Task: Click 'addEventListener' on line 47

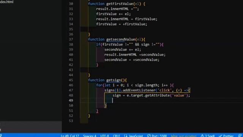Action: 139,90
